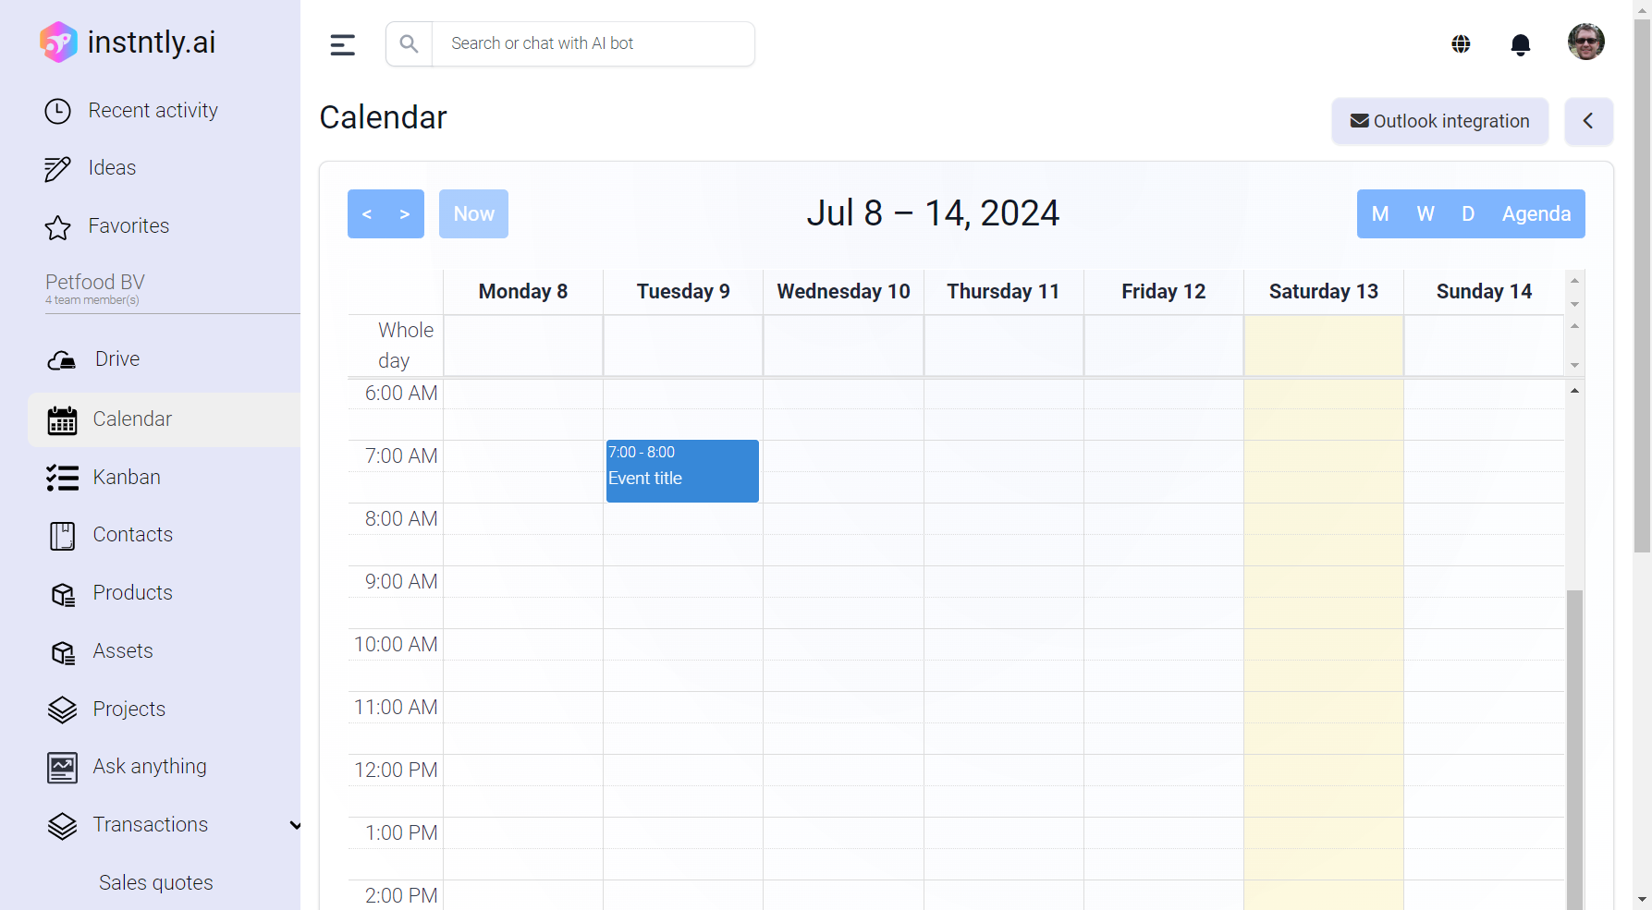
Task: Switch to the Agenda view
Action: tap(1536, 214)
